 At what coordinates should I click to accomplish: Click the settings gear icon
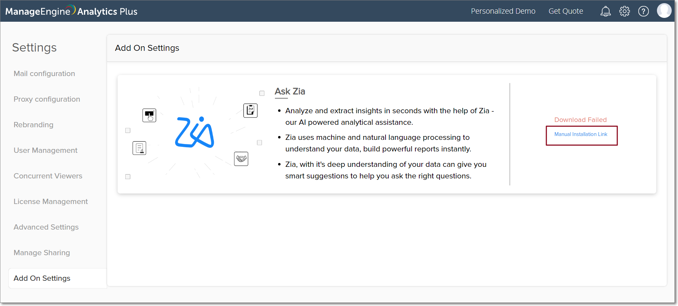pyautogui.click(x=624, y=12)
